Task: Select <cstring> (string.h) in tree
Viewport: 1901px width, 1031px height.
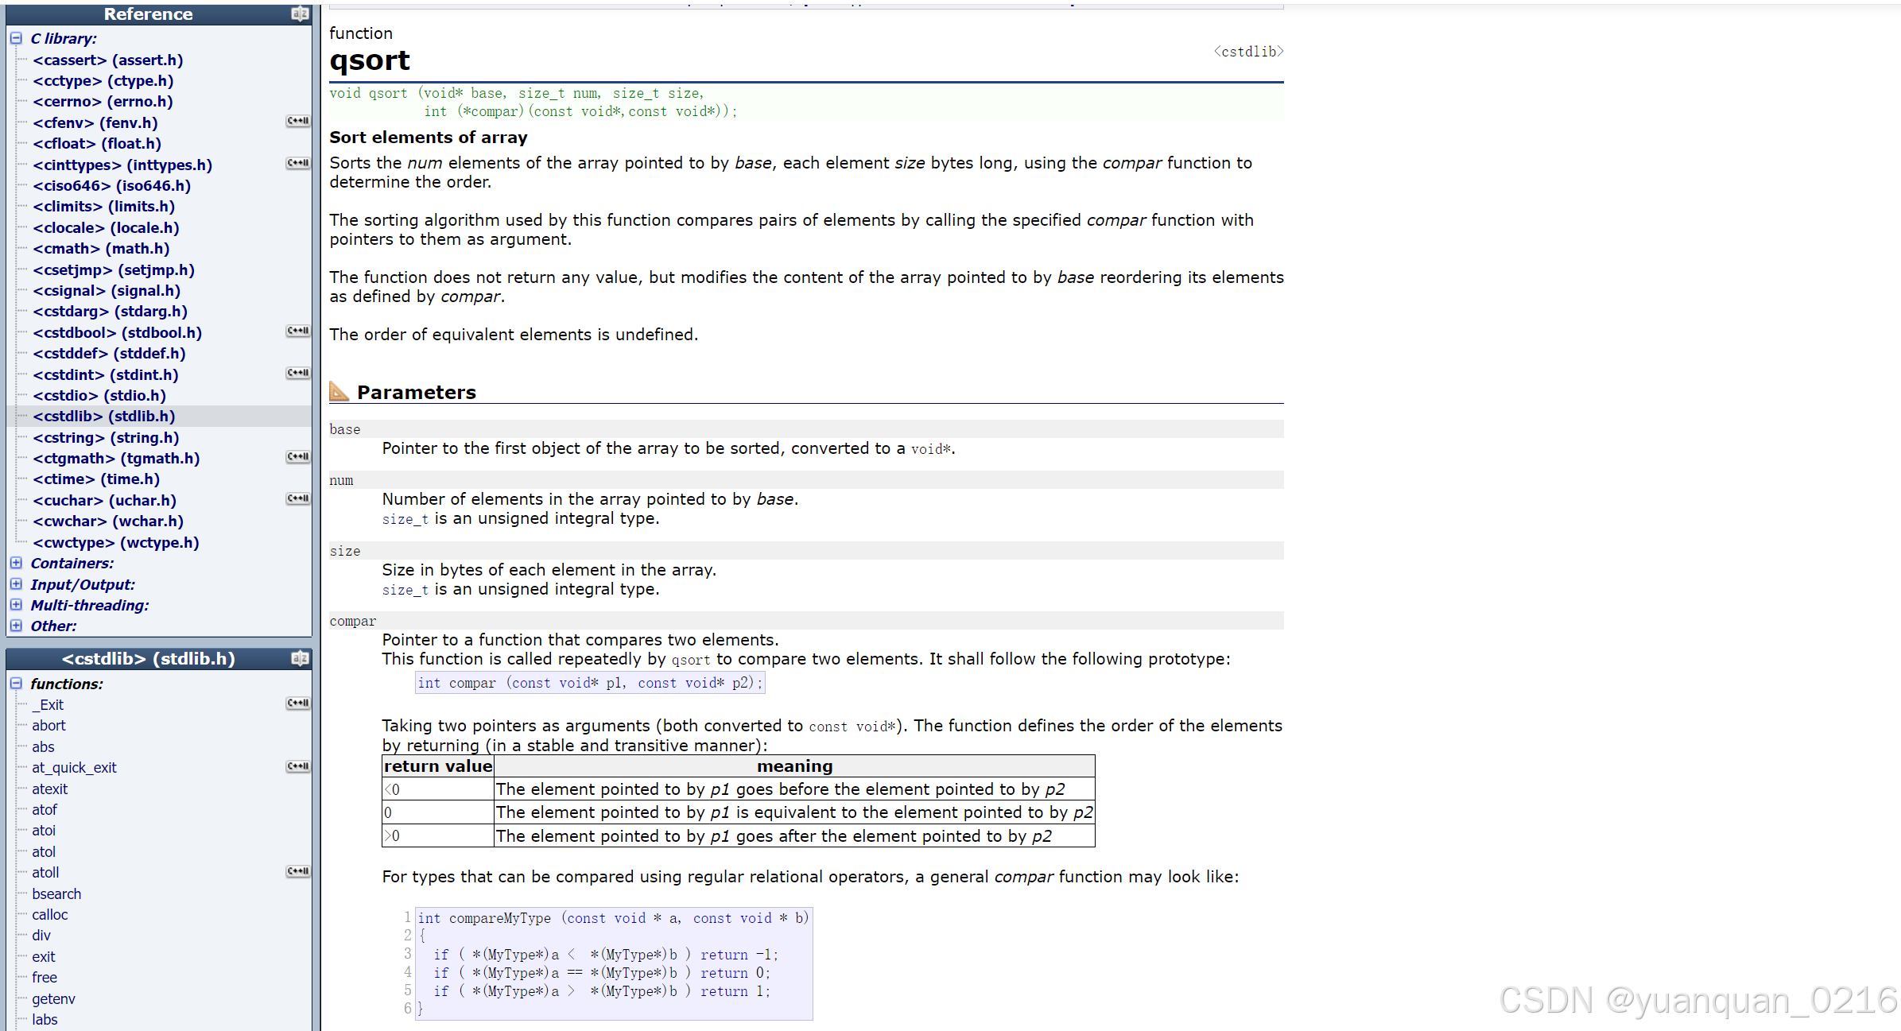Action: [x=106, y=437]
